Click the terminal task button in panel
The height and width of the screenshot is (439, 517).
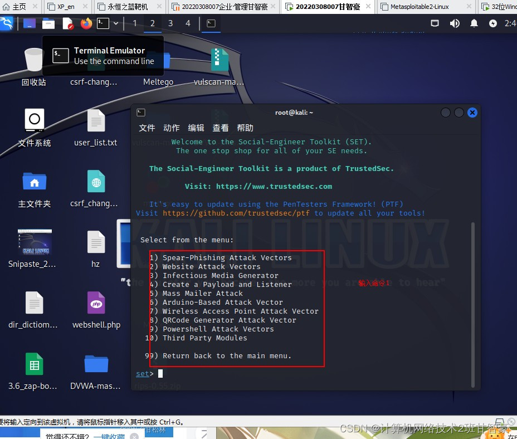[211, 23]
